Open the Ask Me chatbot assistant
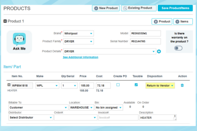The height and width of the screenshot is (131, 197). [19, 42]
